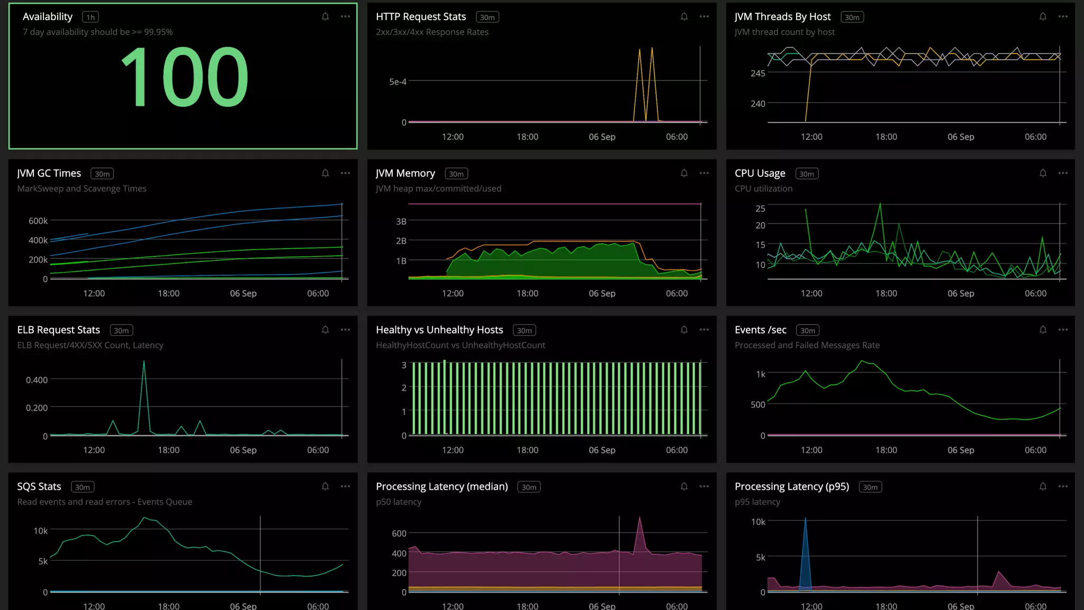This screenshot has height=610, width=1084.
Task: Click bell icon on ELB Request Stats
Action: point(325,330)
